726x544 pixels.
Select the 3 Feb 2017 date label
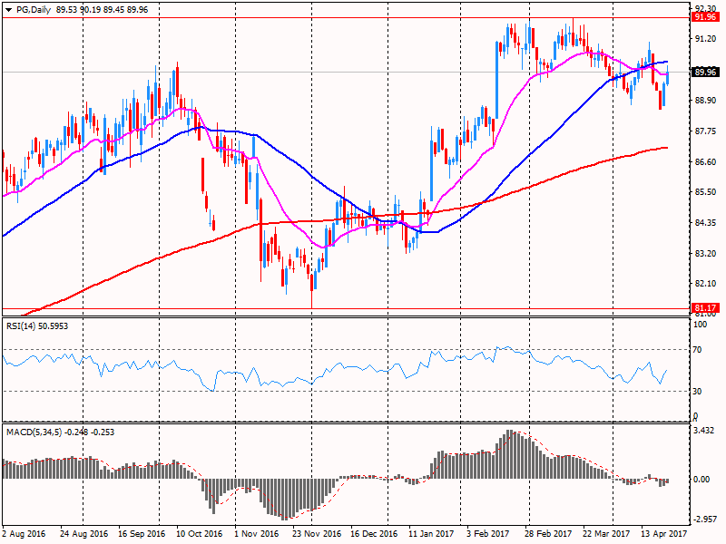pyautogui.click(x=488, y=533)
